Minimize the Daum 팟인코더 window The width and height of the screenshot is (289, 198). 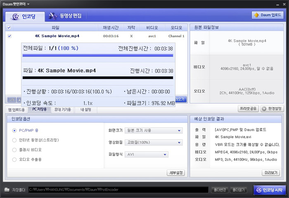point(277,5)
